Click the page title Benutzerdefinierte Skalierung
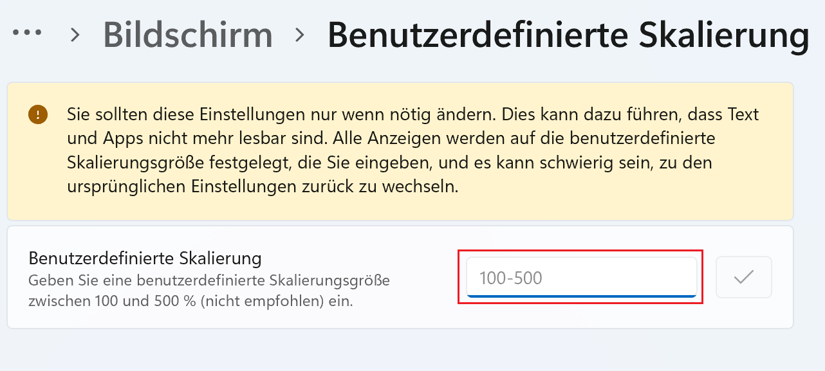 (x=568, y=35)
